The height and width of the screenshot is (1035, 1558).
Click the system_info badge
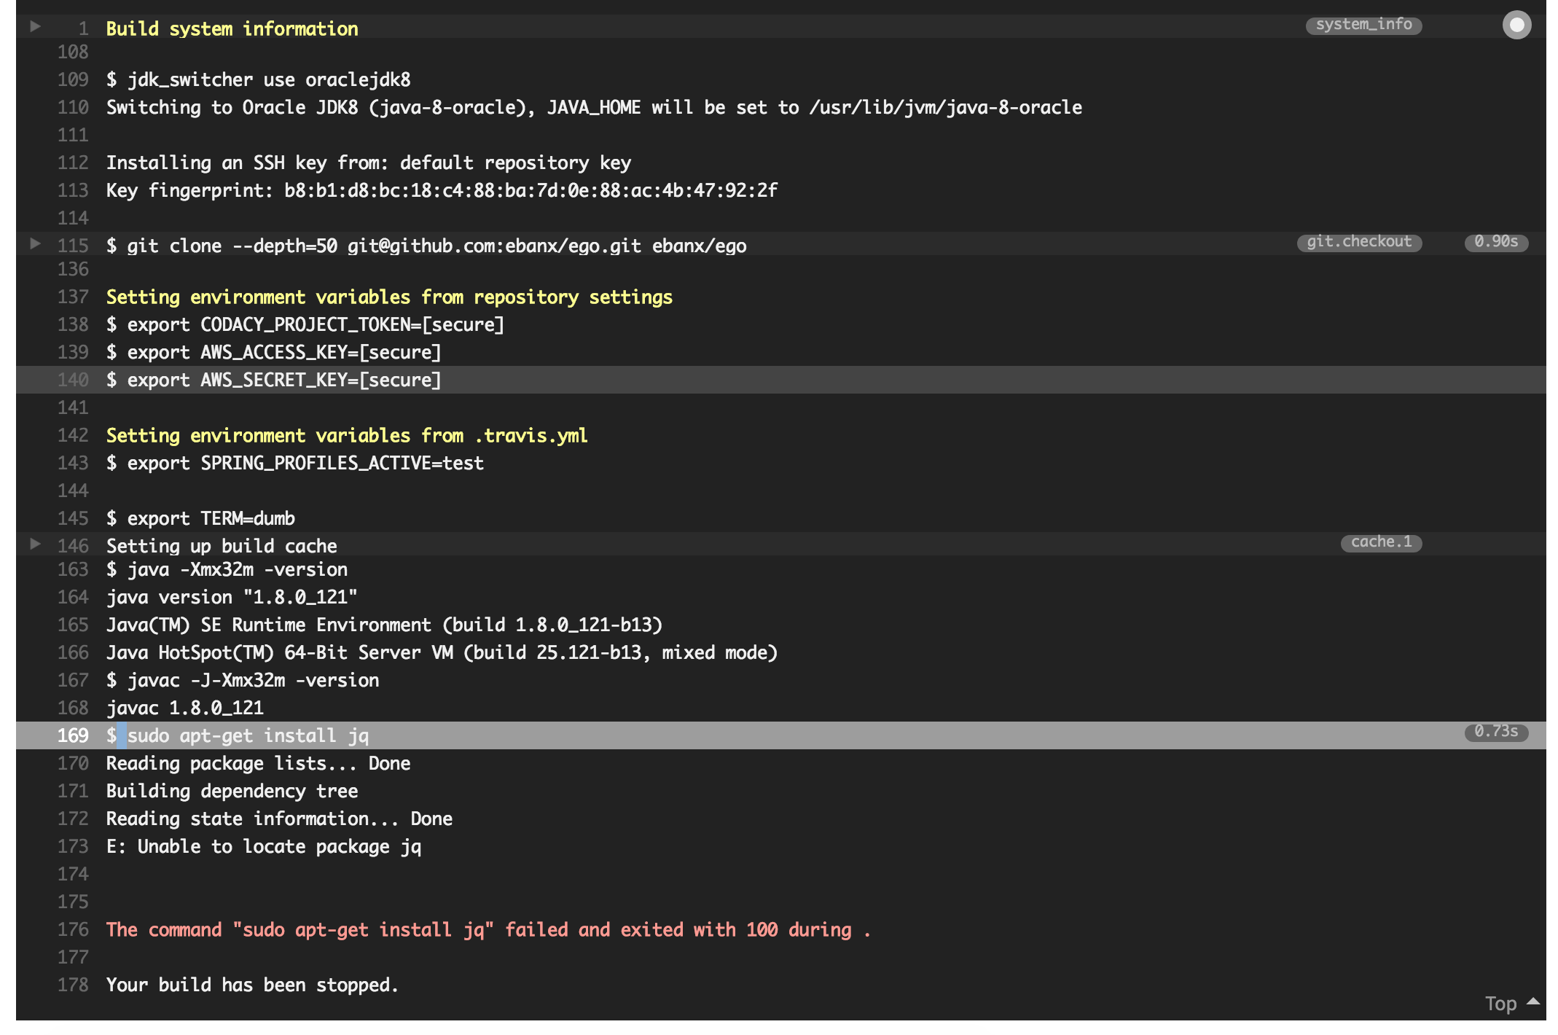coord(1363,25)
